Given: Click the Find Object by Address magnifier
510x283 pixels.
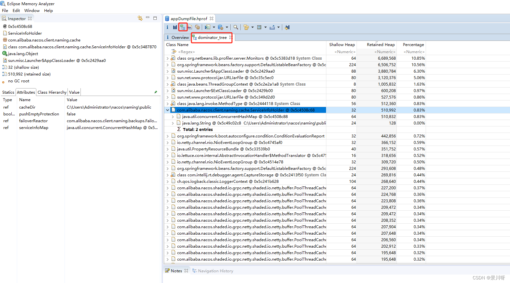Looking at the screenshot, I should pyautogui.click(x=236, y=28).
